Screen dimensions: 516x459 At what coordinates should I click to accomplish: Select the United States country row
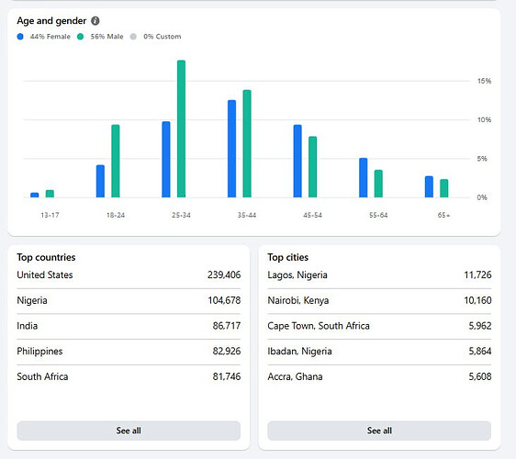pyautogui.click(x=129, y=274)
